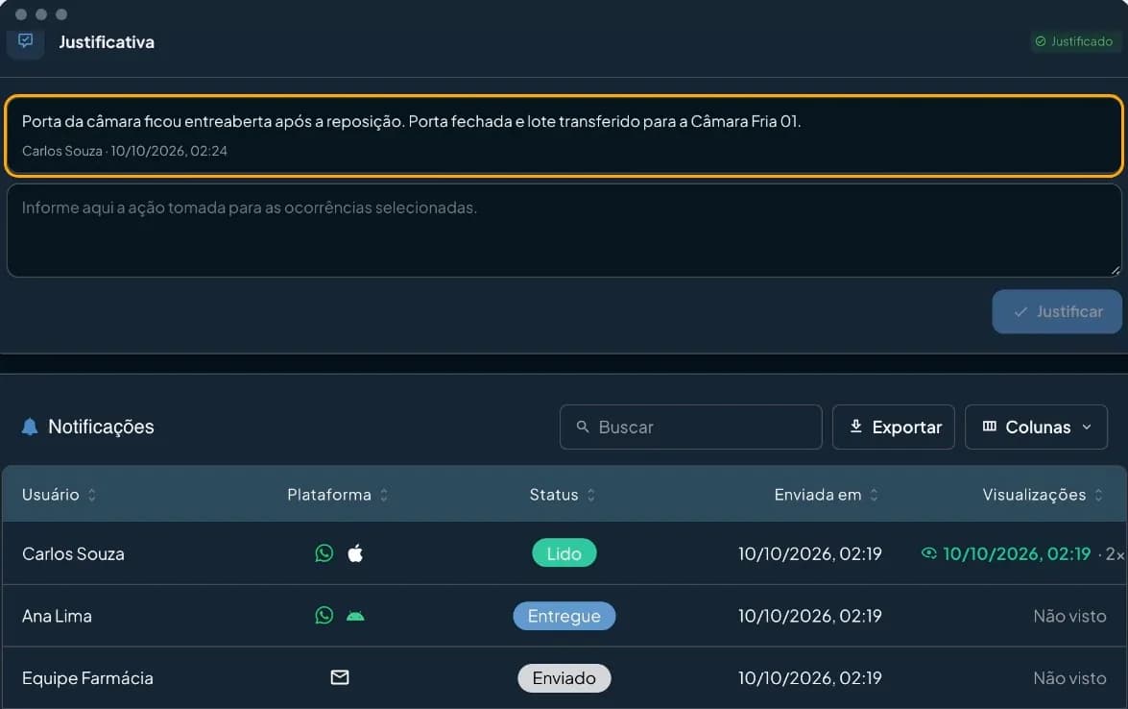The height and width of the screenshot is (709, 1128).
Task: Sort the table by Usuário column
Action: pos(59,495)
